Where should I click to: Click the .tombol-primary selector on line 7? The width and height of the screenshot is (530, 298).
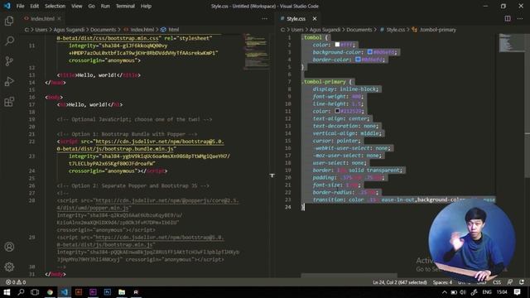click(324, 82)
